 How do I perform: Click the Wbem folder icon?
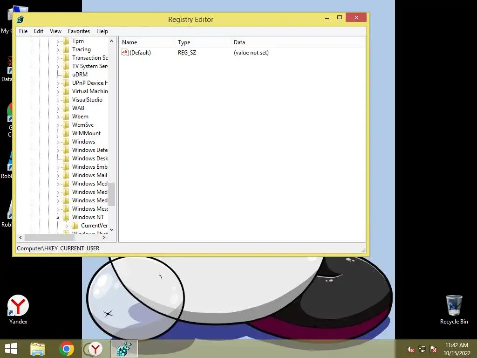point(66,117)
